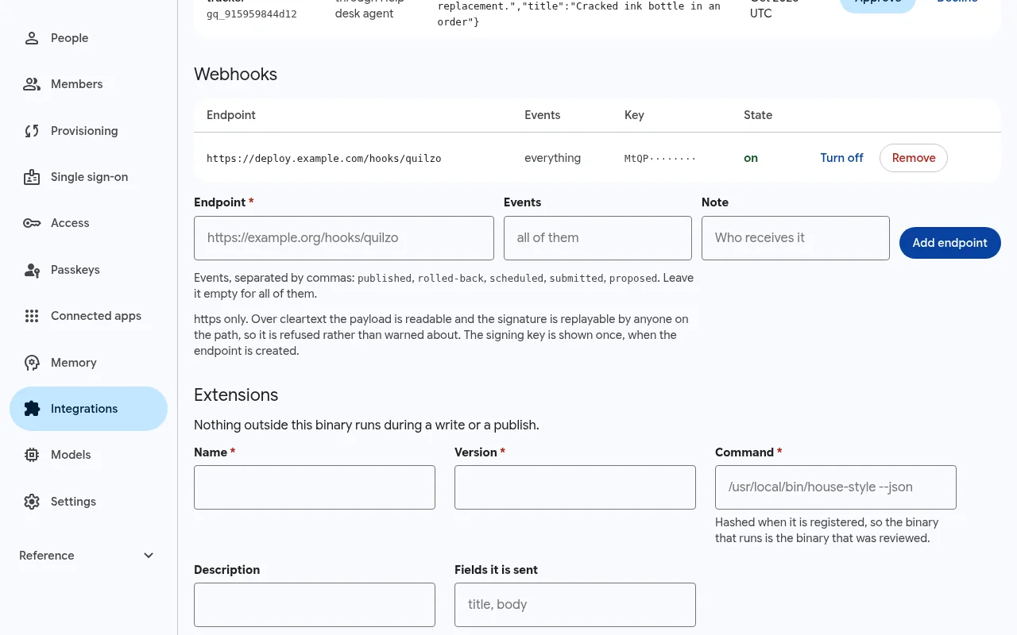Viewport: 1017px width, 635px height.
Task: Click the Access key icon
Action: tap(32, 223)
